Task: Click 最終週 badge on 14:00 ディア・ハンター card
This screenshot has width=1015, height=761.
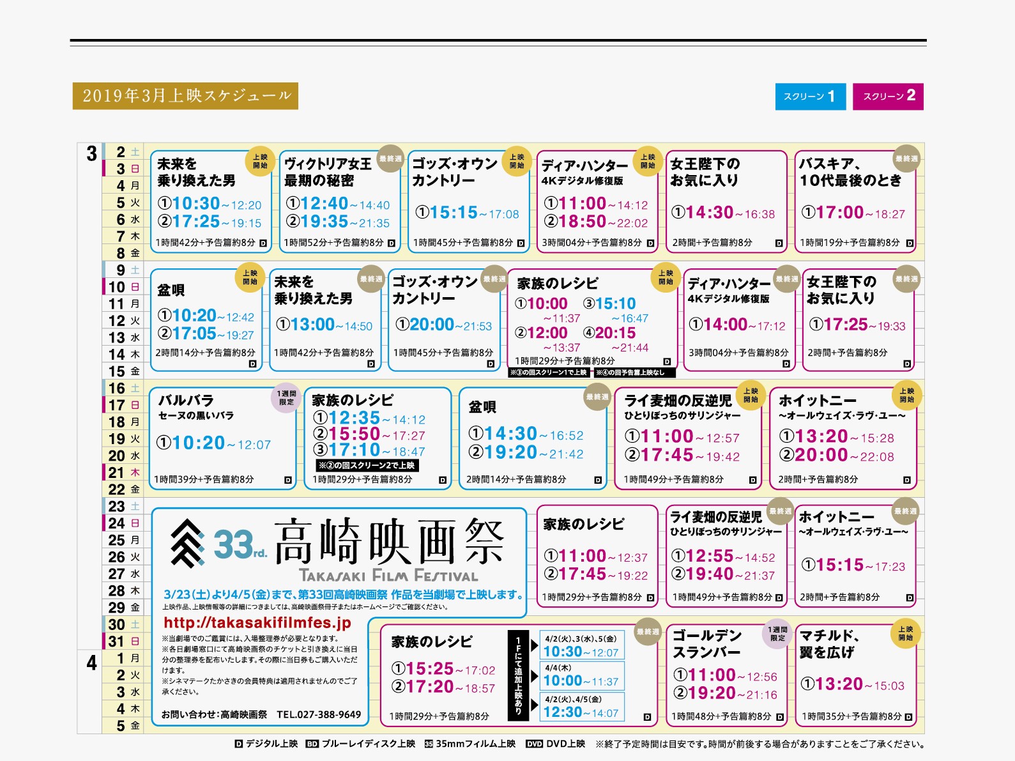Action: (x=787, y=279)
